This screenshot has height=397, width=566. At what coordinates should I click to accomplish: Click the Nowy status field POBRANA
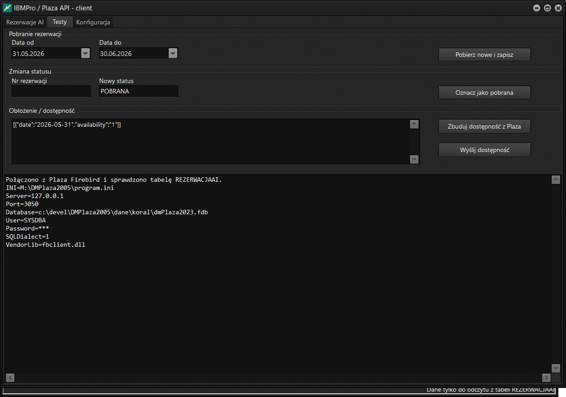point(138,91)
